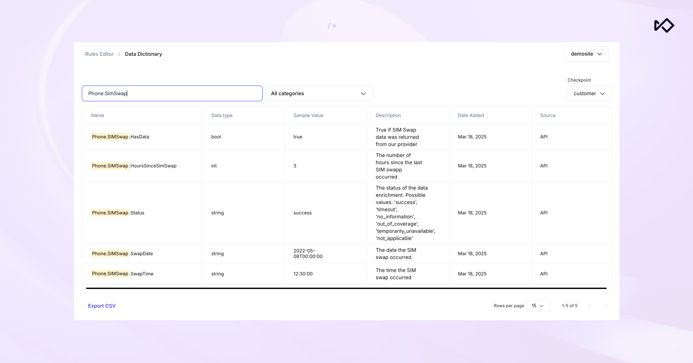Go to next page arrow
The width and height of the screenshot is (693, 363).
tap(606, 306)
